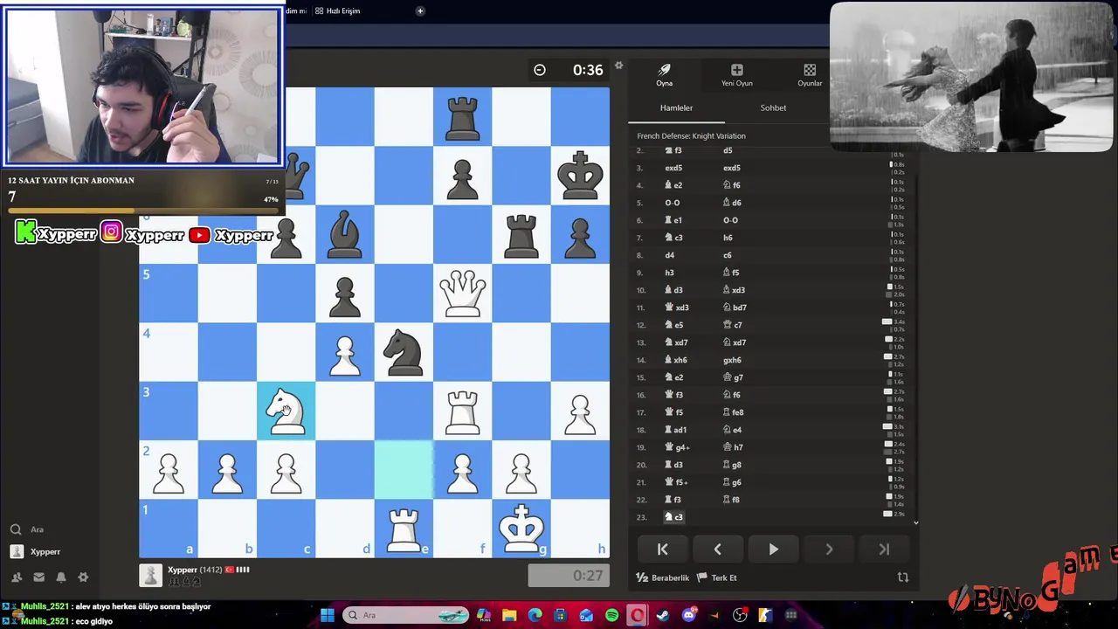This screenshot has height=629, width=1118.
Task: Open Microsoft Store from taskbar
Action: click(561, 615)
